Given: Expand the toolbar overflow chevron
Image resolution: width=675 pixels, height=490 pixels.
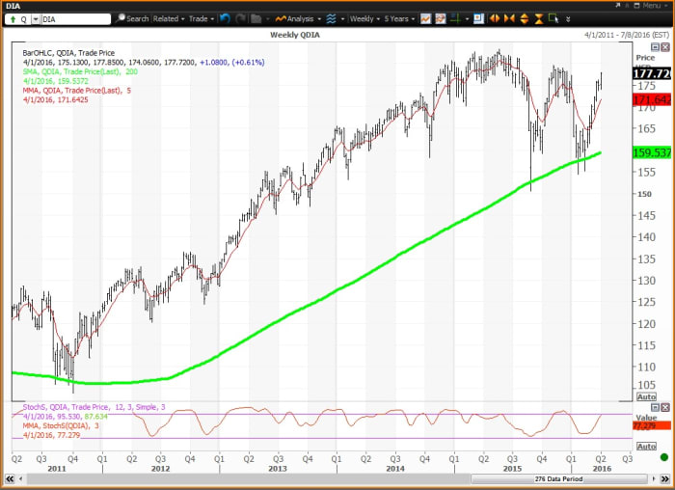Looking at the screenshot, I should 568,19.
